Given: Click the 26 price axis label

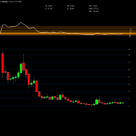Looking at the screenshot, I should coord(129,70).
